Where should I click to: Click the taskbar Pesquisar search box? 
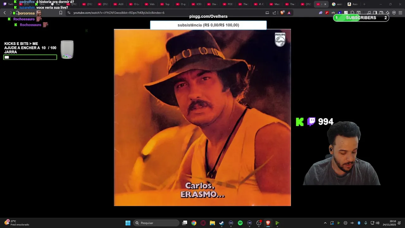click(156, 223)
